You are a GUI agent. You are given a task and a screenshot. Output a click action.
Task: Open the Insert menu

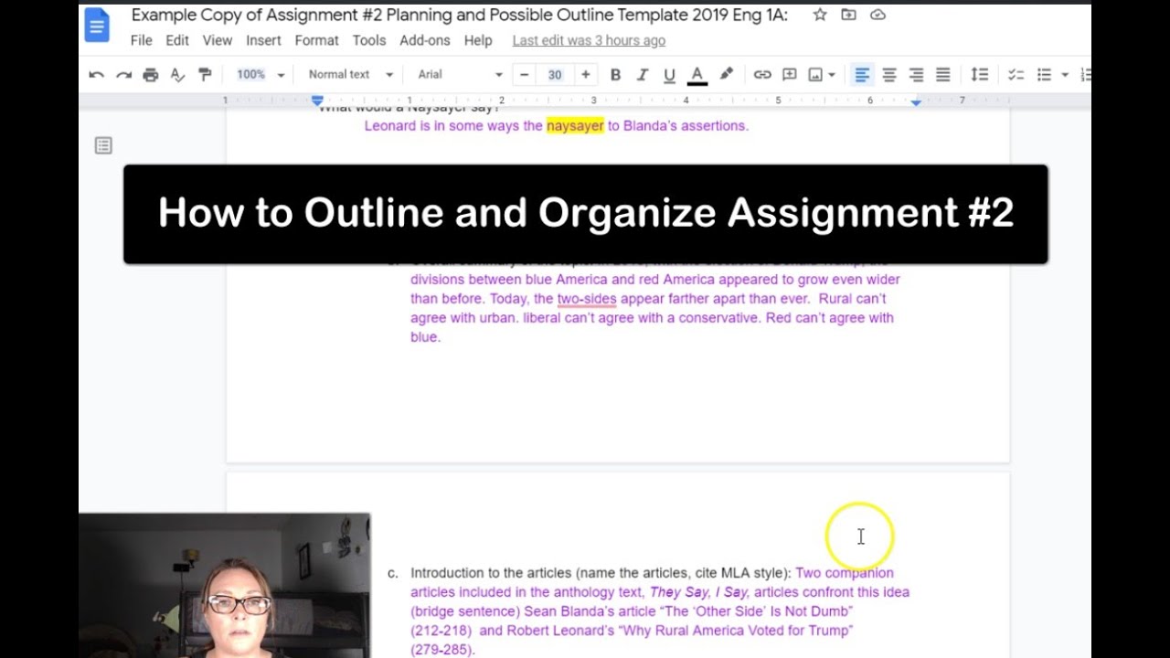pos(263,40)
